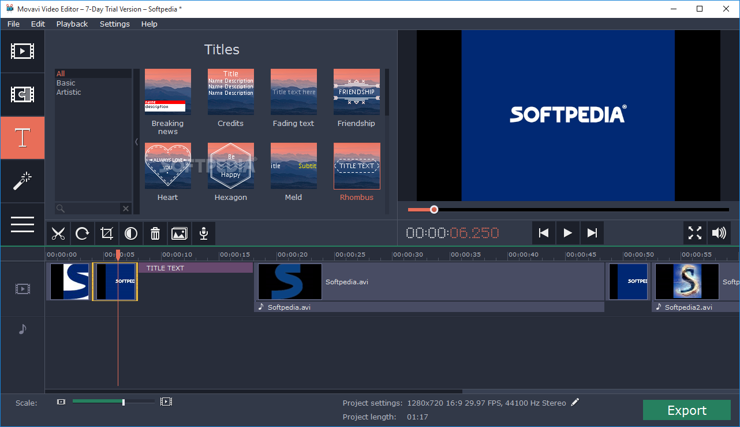The image size is (740, 427).
Task: Open the Settings menu
Action: pos(115,24)
